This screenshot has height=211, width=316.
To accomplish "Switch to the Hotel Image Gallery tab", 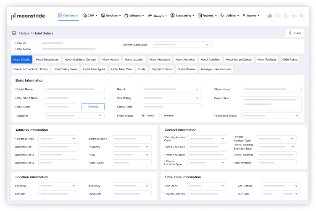I will point(239,60).
